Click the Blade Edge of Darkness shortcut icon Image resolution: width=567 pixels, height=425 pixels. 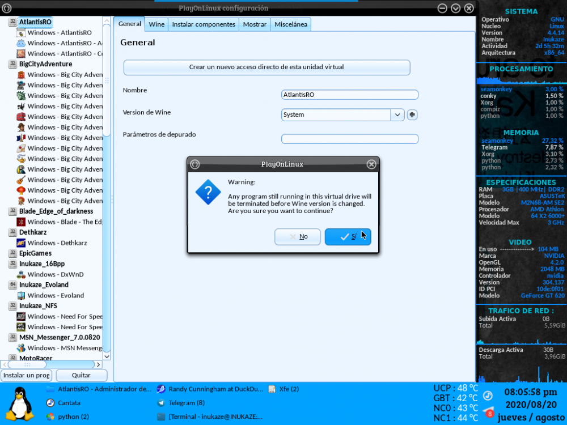point(21,222)
